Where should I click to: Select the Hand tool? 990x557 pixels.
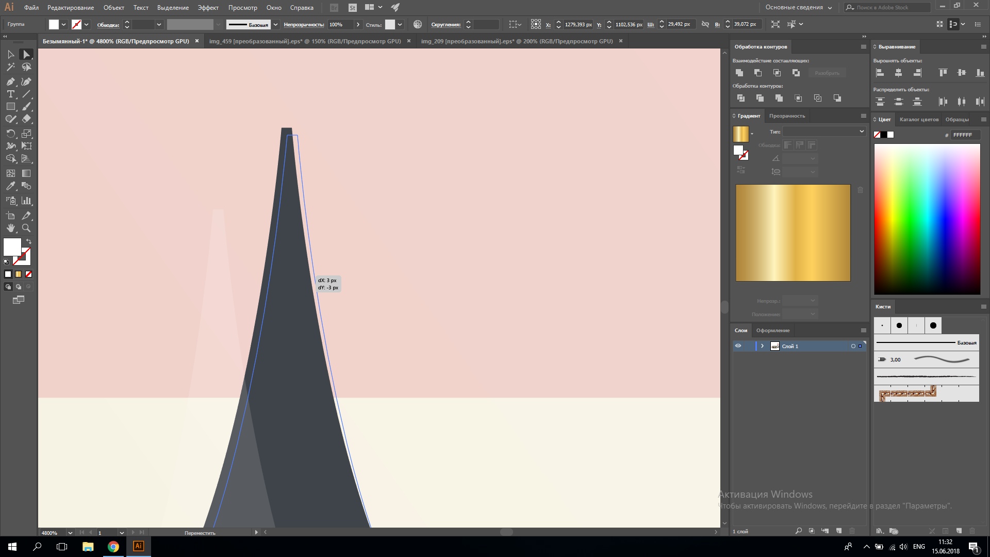[x=10, y=228]
